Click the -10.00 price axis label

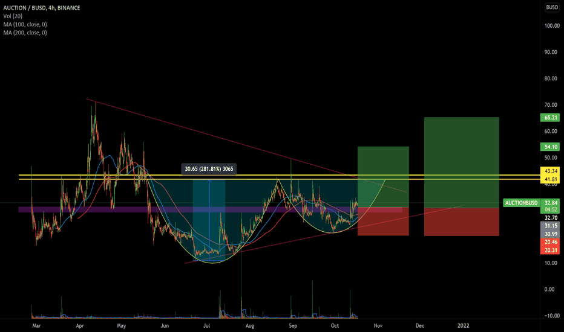coord(552,316)
